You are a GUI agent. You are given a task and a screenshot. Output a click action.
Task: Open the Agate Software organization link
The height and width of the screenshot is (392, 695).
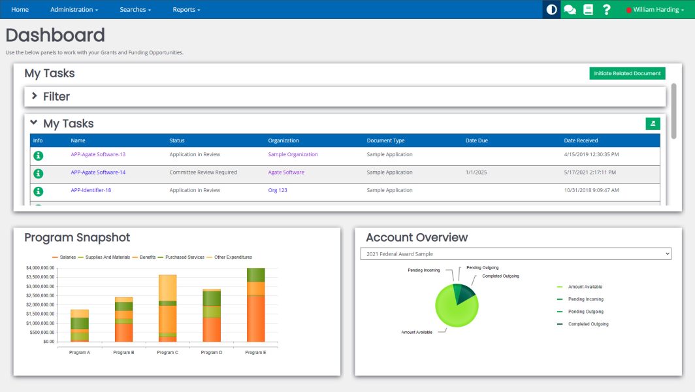287,172
